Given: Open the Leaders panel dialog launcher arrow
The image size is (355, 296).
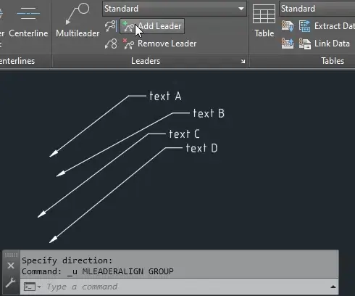Looking at the screenshot, I should (243, 62).
